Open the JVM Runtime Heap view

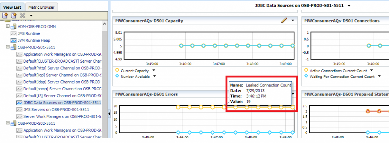(34, 41)
